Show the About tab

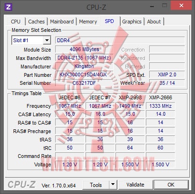(x=154, y=22)
